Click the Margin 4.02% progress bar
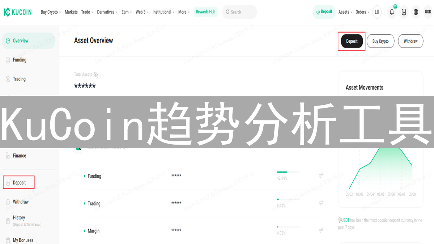 288,227
